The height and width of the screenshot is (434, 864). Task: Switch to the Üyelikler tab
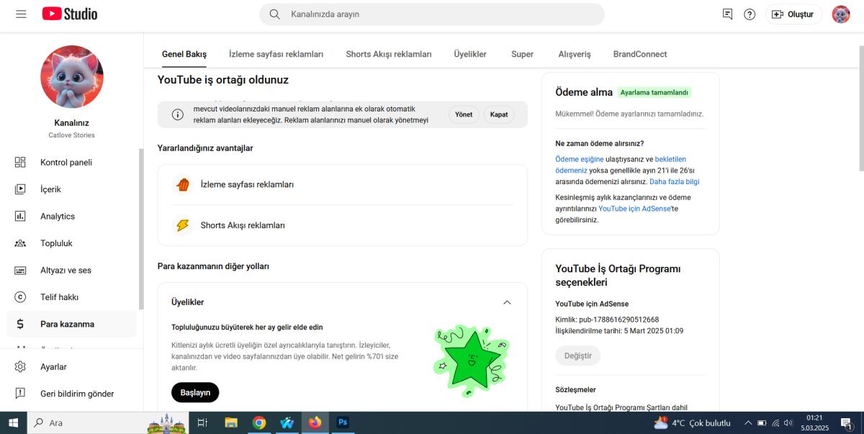pyautogui.click(x=470, y=54)
